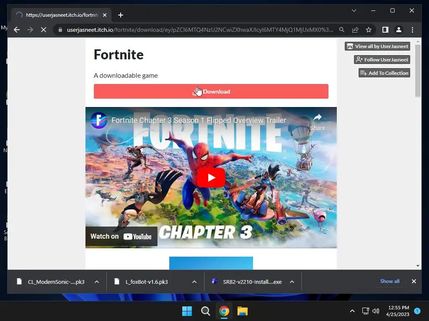Expand options for L_foxBot-v1.6.pk3 download

pos(194,282)
